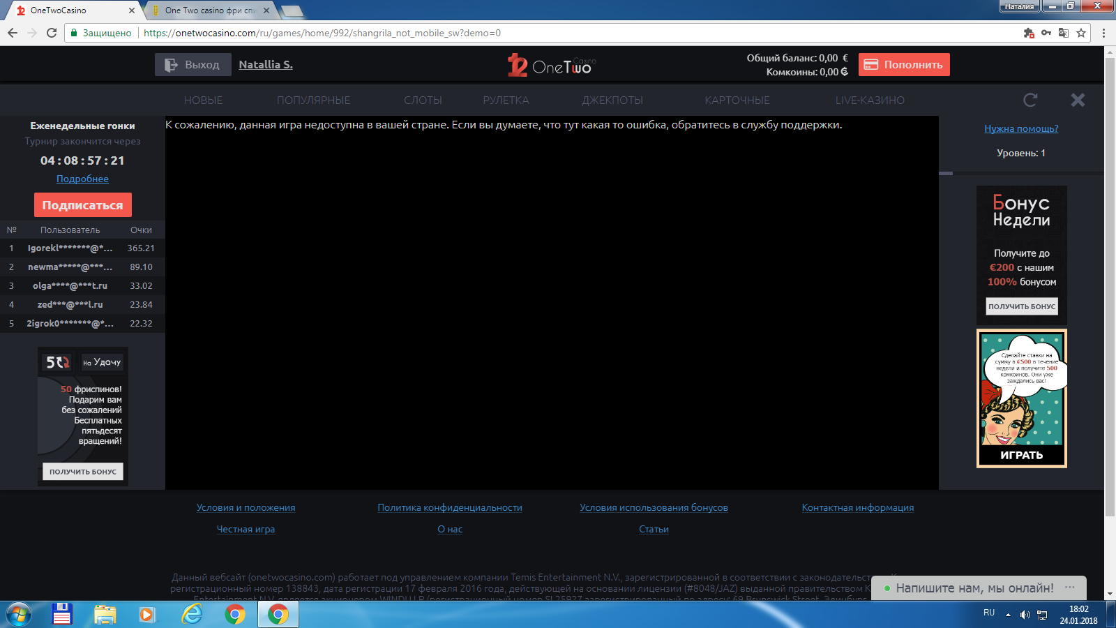Go to the LIVE-КАЗИНО section
Viewport: 1116px width, 628px height.
[x=870, y=100]
